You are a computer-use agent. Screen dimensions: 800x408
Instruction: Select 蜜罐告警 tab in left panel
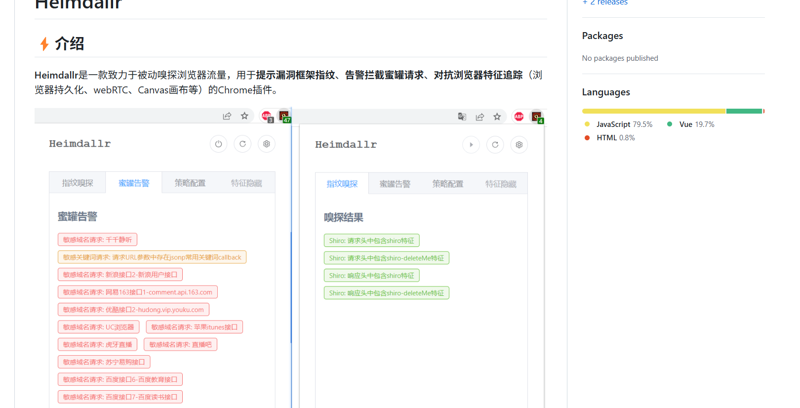[x=134, y=183]
